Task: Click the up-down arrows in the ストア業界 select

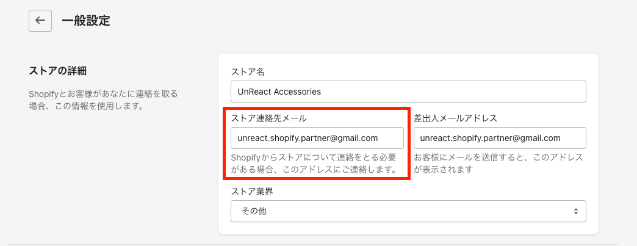Action: coord(575,211)
